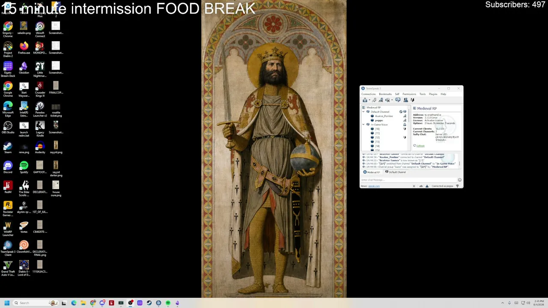The width and height of the screenshot is (548, 308).
Task: Click the Windows Start button
Action: 7,303
